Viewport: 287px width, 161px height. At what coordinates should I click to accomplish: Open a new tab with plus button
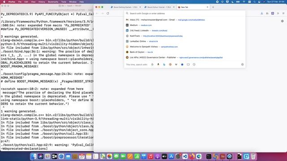(213, 7)
